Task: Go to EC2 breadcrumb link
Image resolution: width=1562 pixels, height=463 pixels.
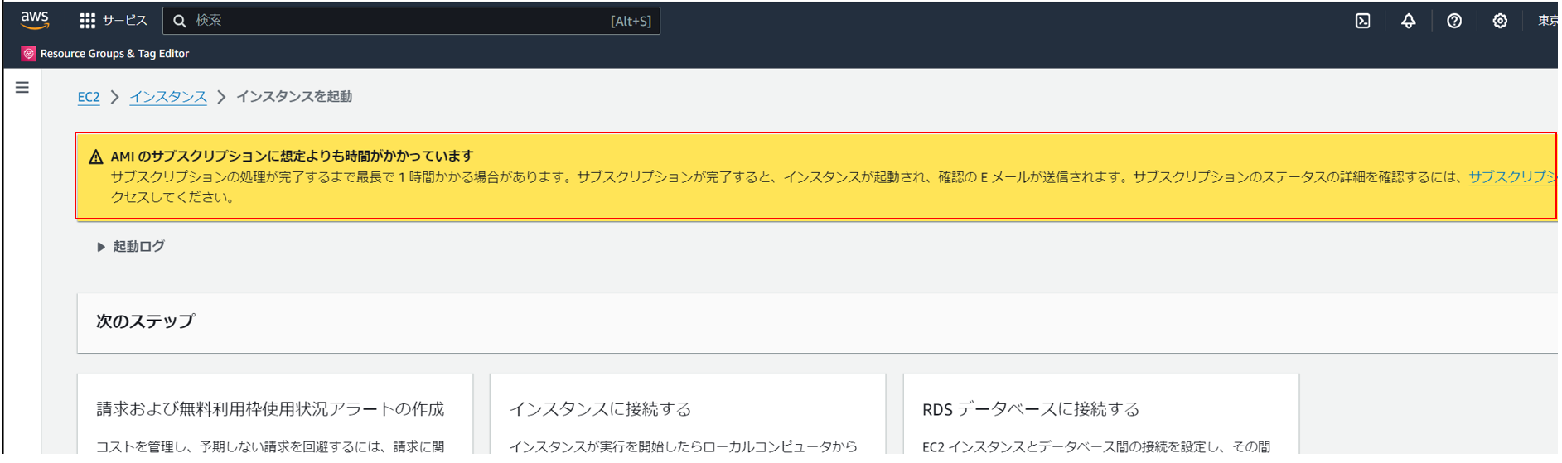Action: 89,97
